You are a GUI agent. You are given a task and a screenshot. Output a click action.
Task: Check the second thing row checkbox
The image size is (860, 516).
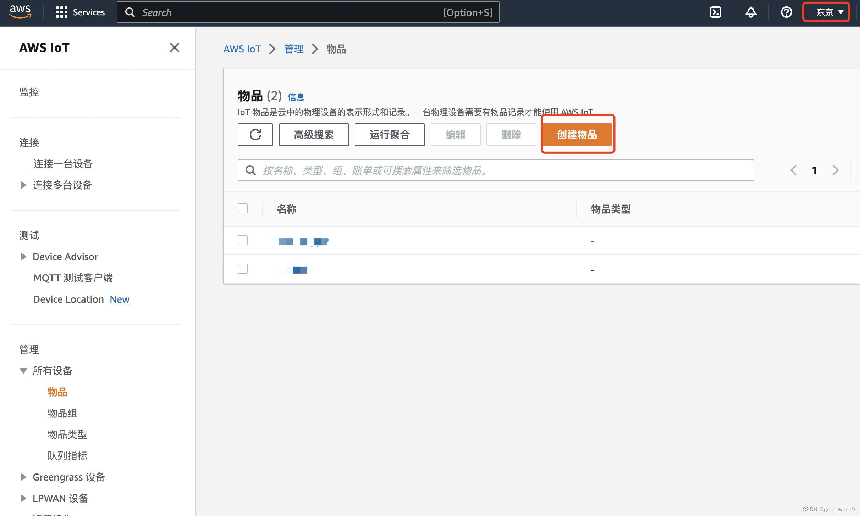click(x=243, y=269)
